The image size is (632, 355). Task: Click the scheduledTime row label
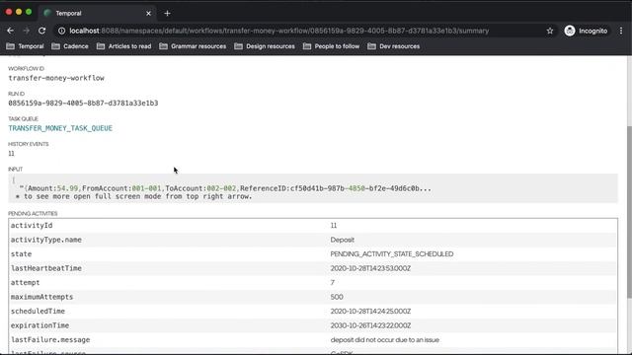pos(38,312)
